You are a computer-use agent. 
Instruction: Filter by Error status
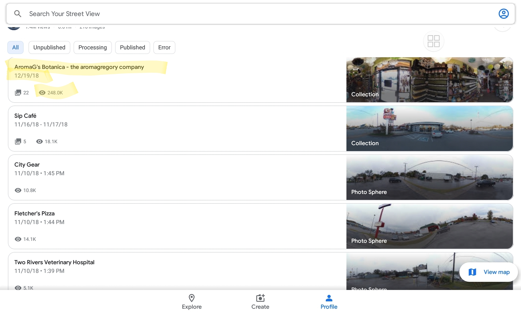point(164,47)
